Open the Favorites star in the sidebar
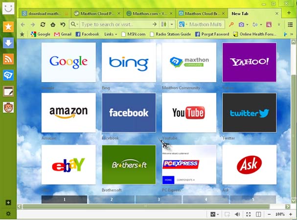This screenshot has height=220, width=297. coord(8,27)
